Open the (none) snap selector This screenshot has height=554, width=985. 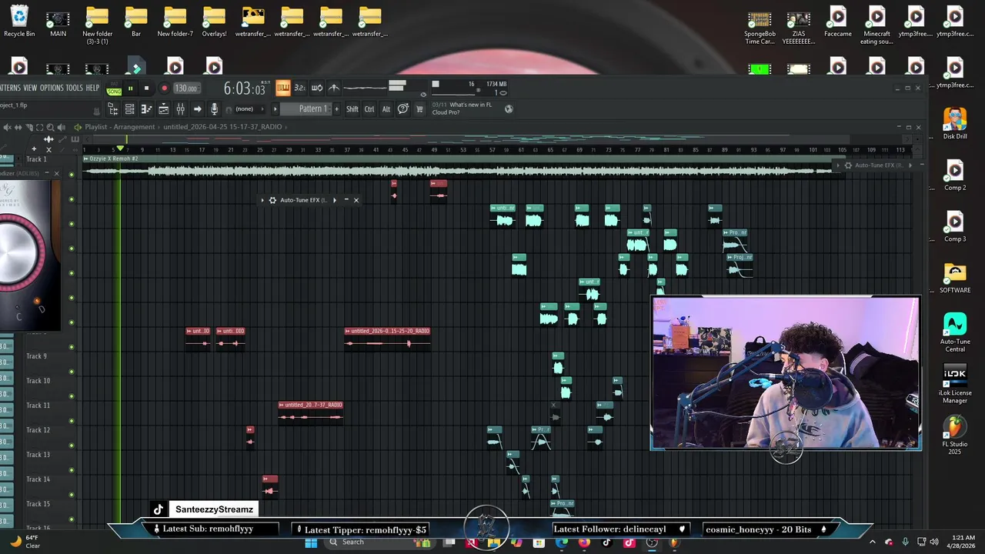[x=245, y=108]
